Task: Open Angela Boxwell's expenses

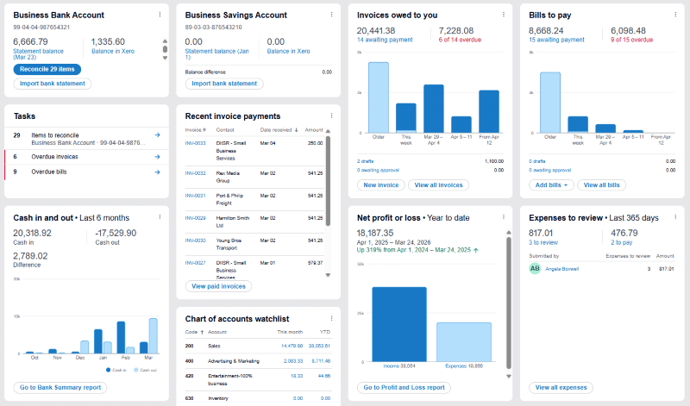Action: pos(562,269)
